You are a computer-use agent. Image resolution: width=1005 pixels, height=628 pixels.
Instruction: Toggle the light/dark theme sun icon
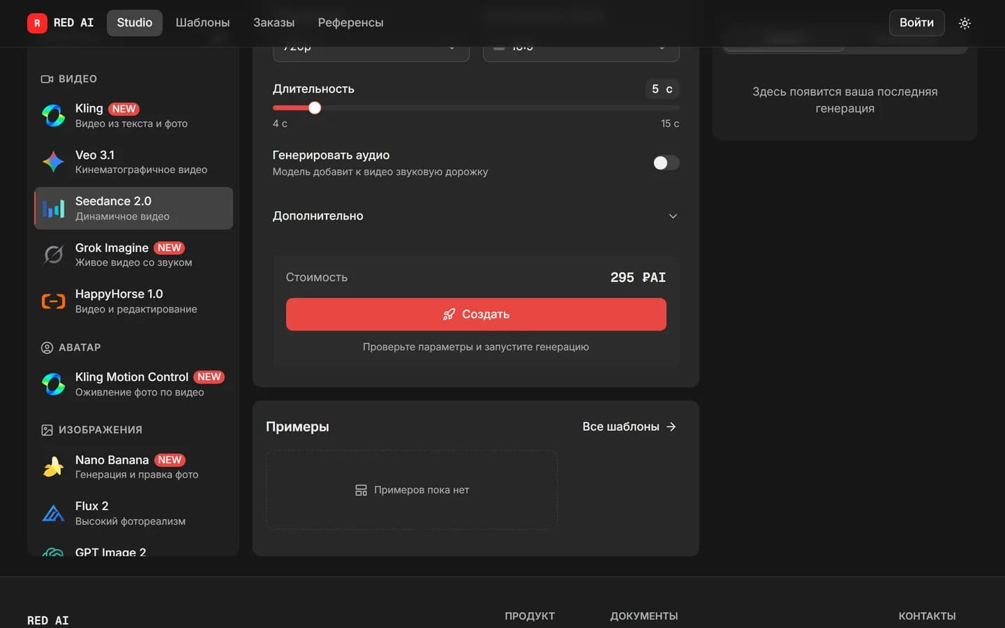[x=965, y=23]
